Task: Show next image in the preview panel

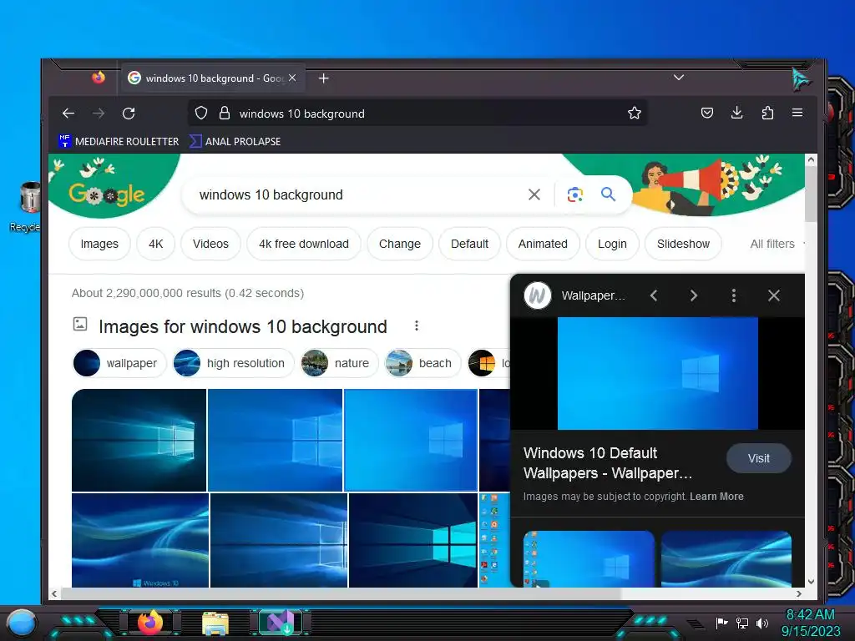Action: (694, 295)
